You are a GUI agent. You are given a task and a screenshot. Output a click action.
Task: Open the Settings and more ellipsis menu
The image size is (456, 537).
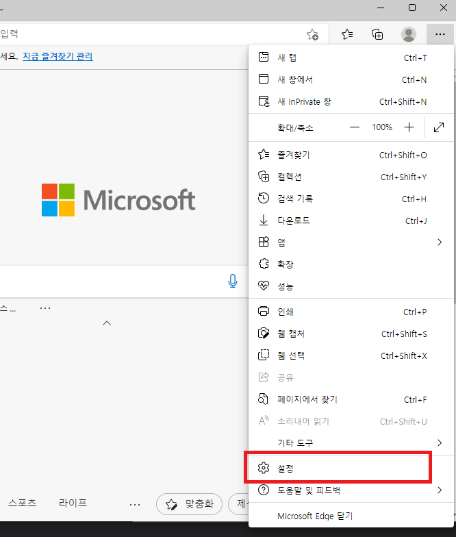tap(440, 34)
